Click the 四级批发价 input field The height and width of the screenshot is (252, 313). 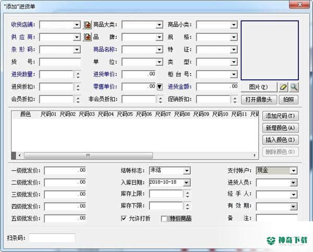click(x=65, y=207)
